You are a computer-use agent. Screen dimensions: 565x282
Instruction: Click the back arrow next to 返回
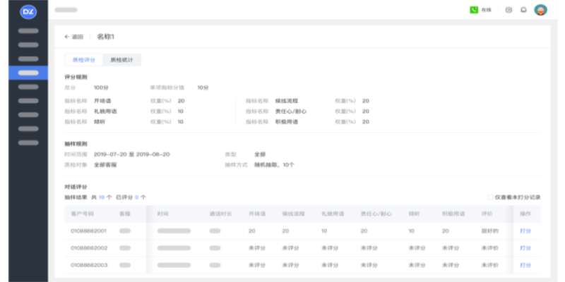67,37
